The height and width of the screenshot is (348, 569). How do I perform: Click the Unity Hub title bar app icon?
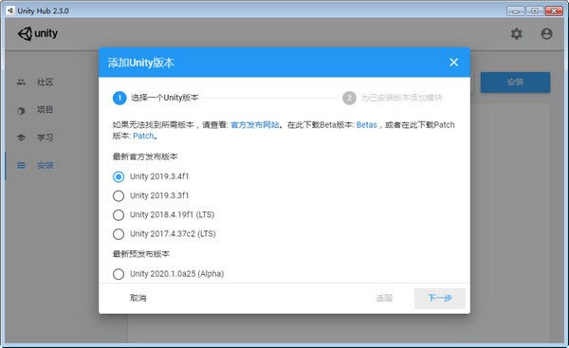(x=10, y=10)
